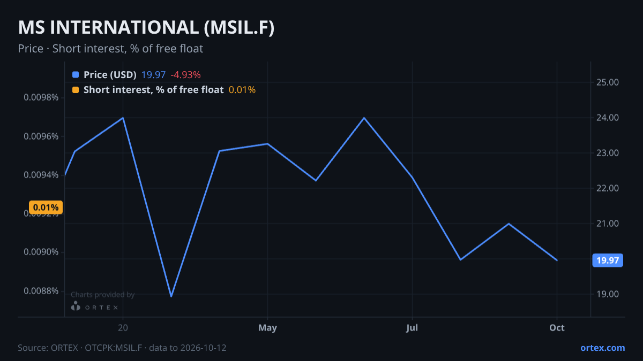
Task: Click the 19.00 price axis label
Action: click(607, 294)
